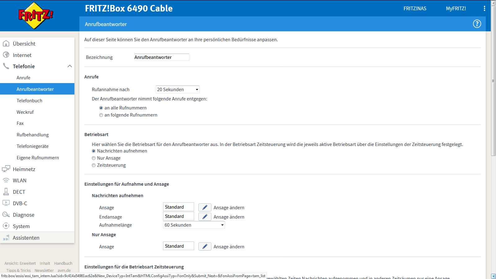Open MyFRITZ! link in header
496x279 pixels.
456,9
